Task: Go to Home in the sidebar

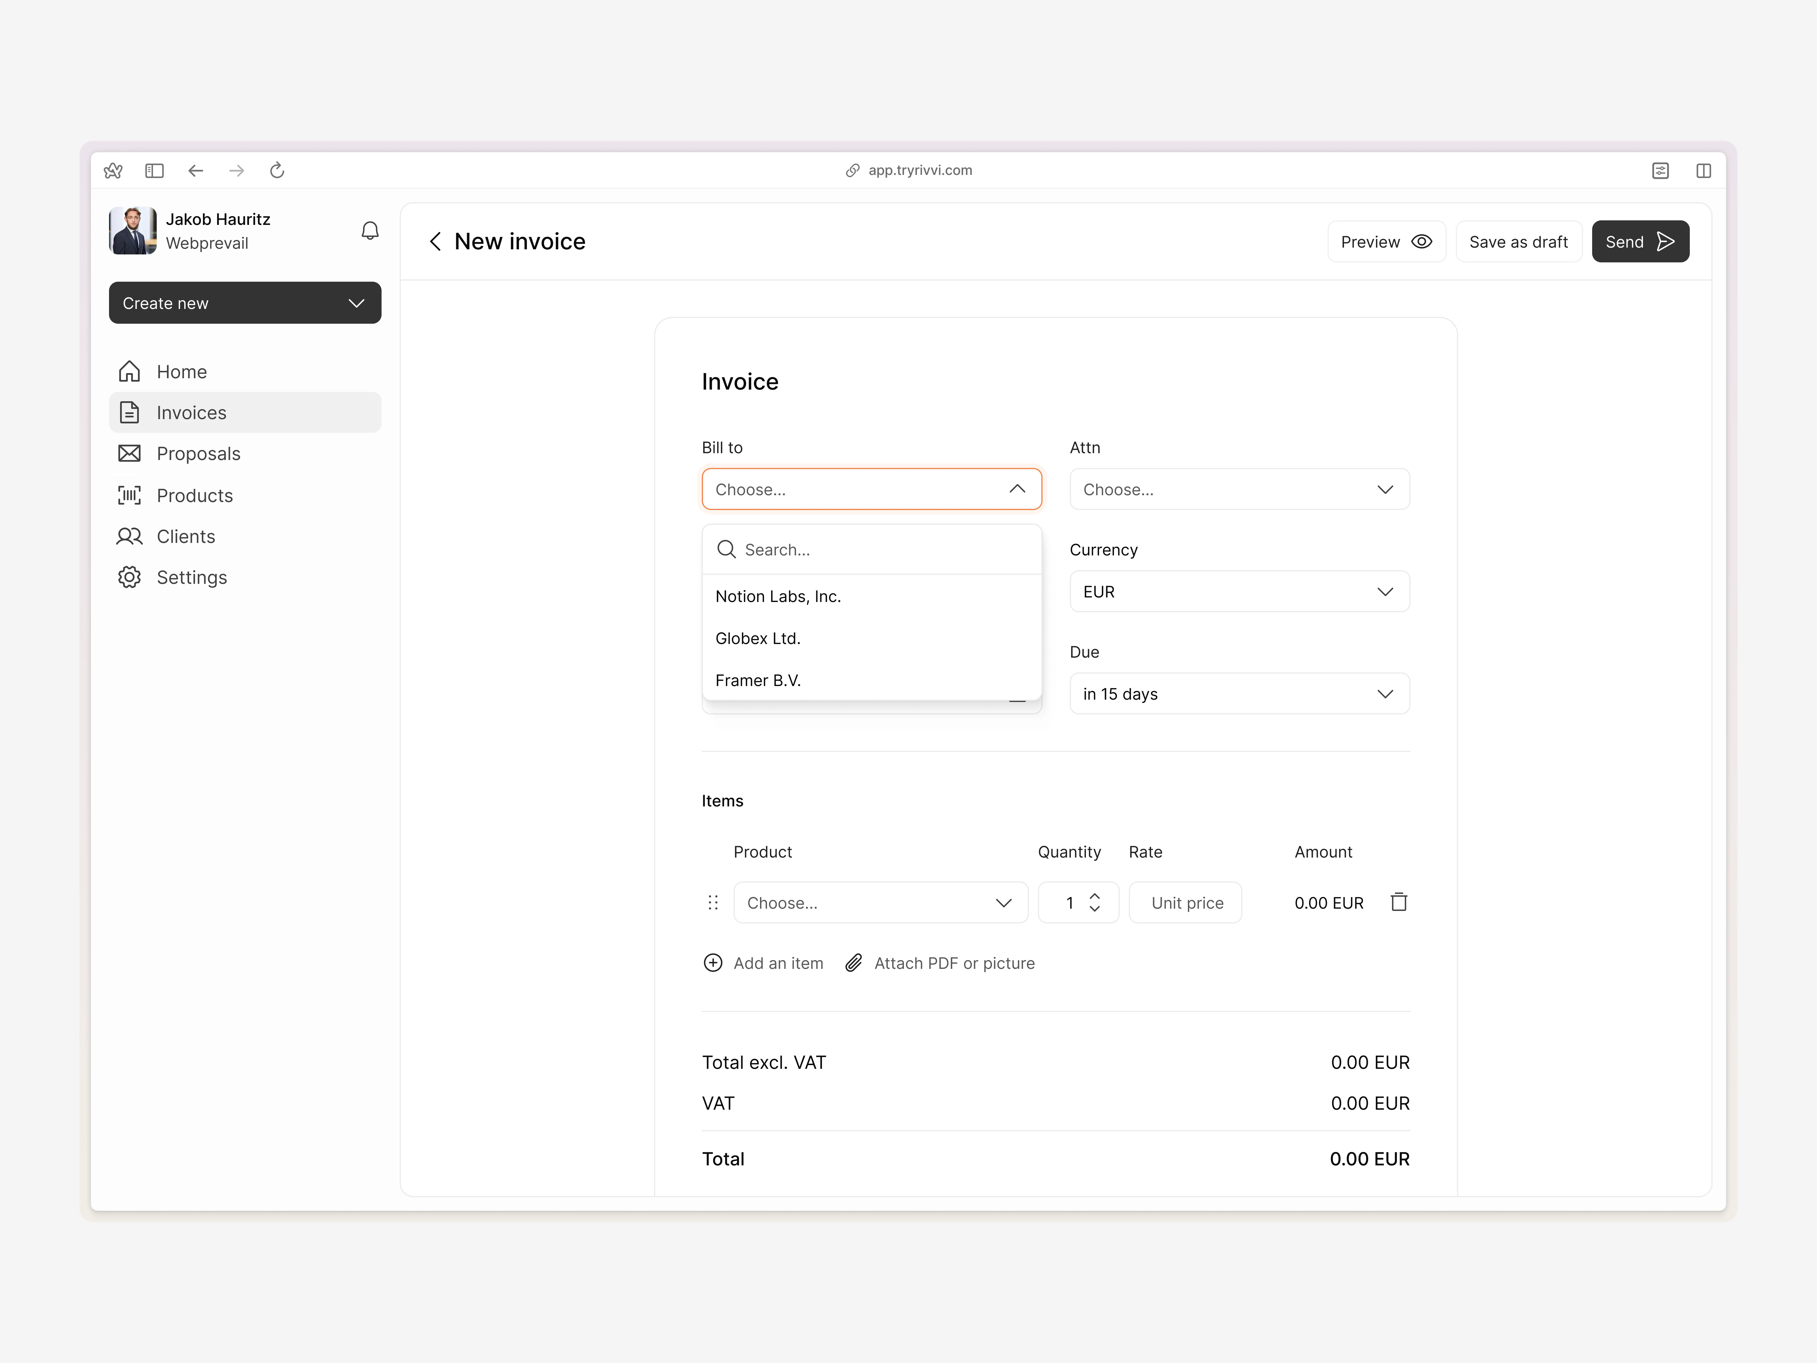Action: click(x=245, y=371)
